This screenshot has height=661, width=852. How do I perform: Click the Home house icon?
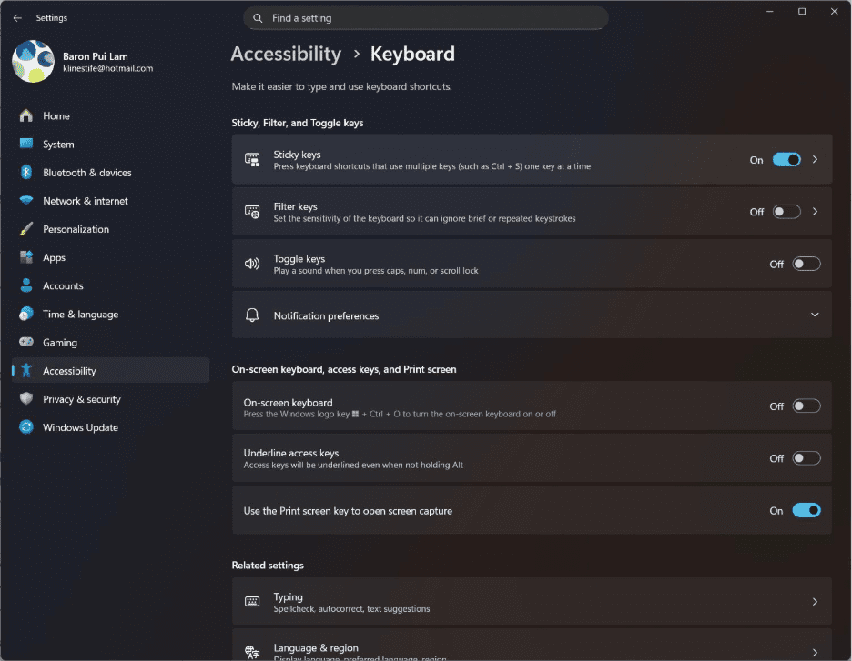click(26, 115)
